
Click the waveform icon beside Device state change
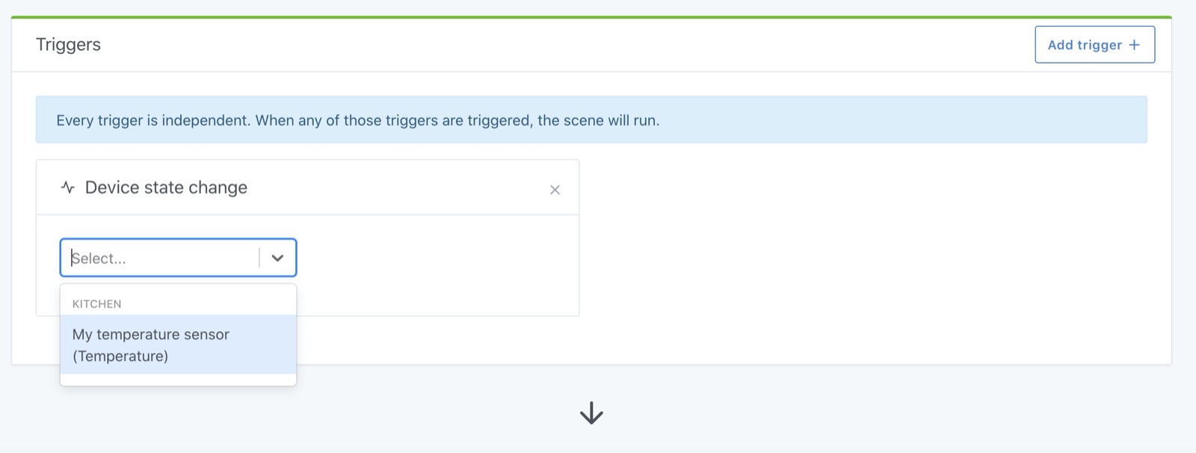[67, 187]
